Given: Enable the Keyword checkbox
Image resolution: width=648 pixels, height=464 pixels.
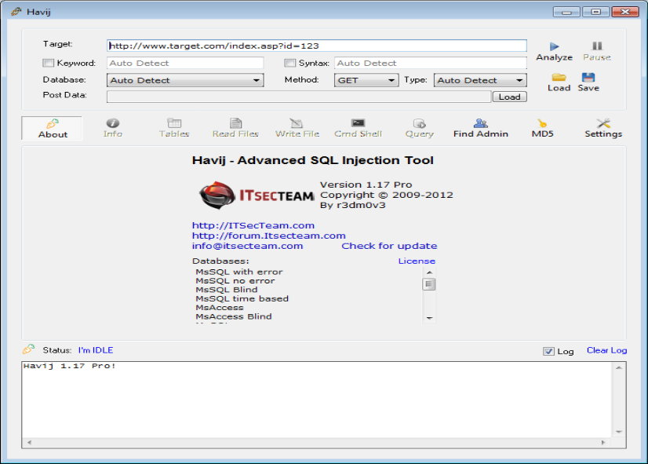Looking at the screenshot, I should tap(48, 63).
